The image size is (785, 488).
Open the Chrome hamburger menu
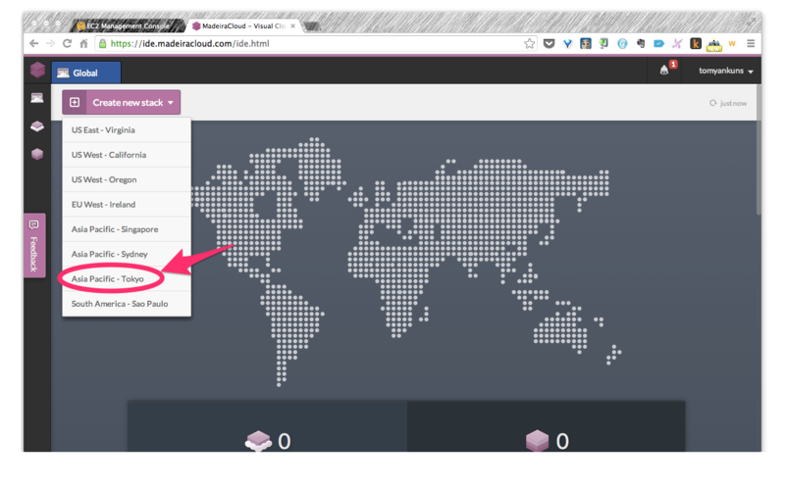click(751, 43)
